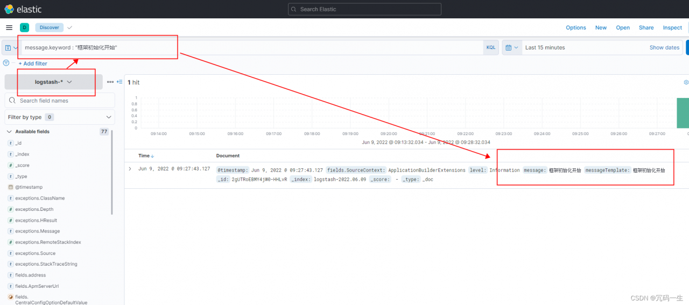
Task: Select the exceptions.StackTraceString field
Action: click(x=46, y=264)
